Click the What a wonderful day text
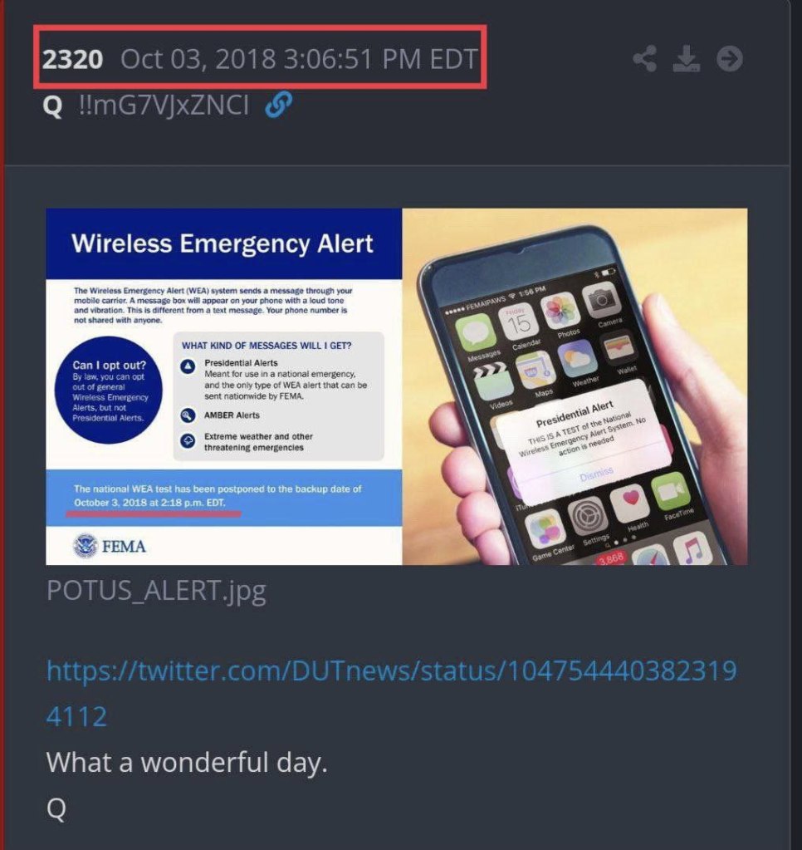Image resolution: width=802 pixels, height=850 pixels. click(x=187, y=762)
